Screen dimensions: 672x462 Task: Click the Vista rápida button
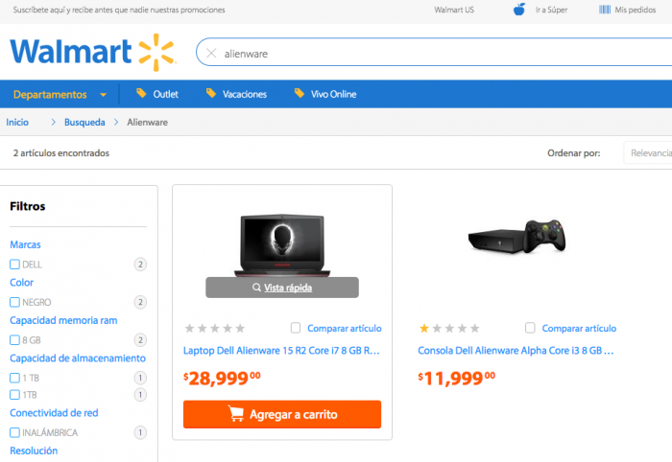click(x=282, y=287)
